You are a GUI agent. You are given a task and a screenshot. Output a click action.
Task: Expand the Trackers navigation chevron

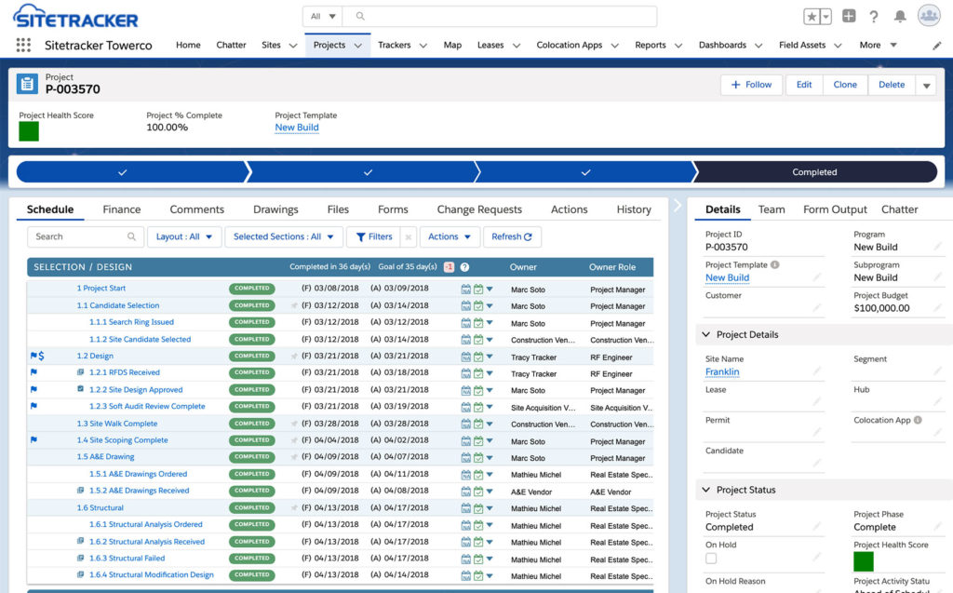(423, 46)
